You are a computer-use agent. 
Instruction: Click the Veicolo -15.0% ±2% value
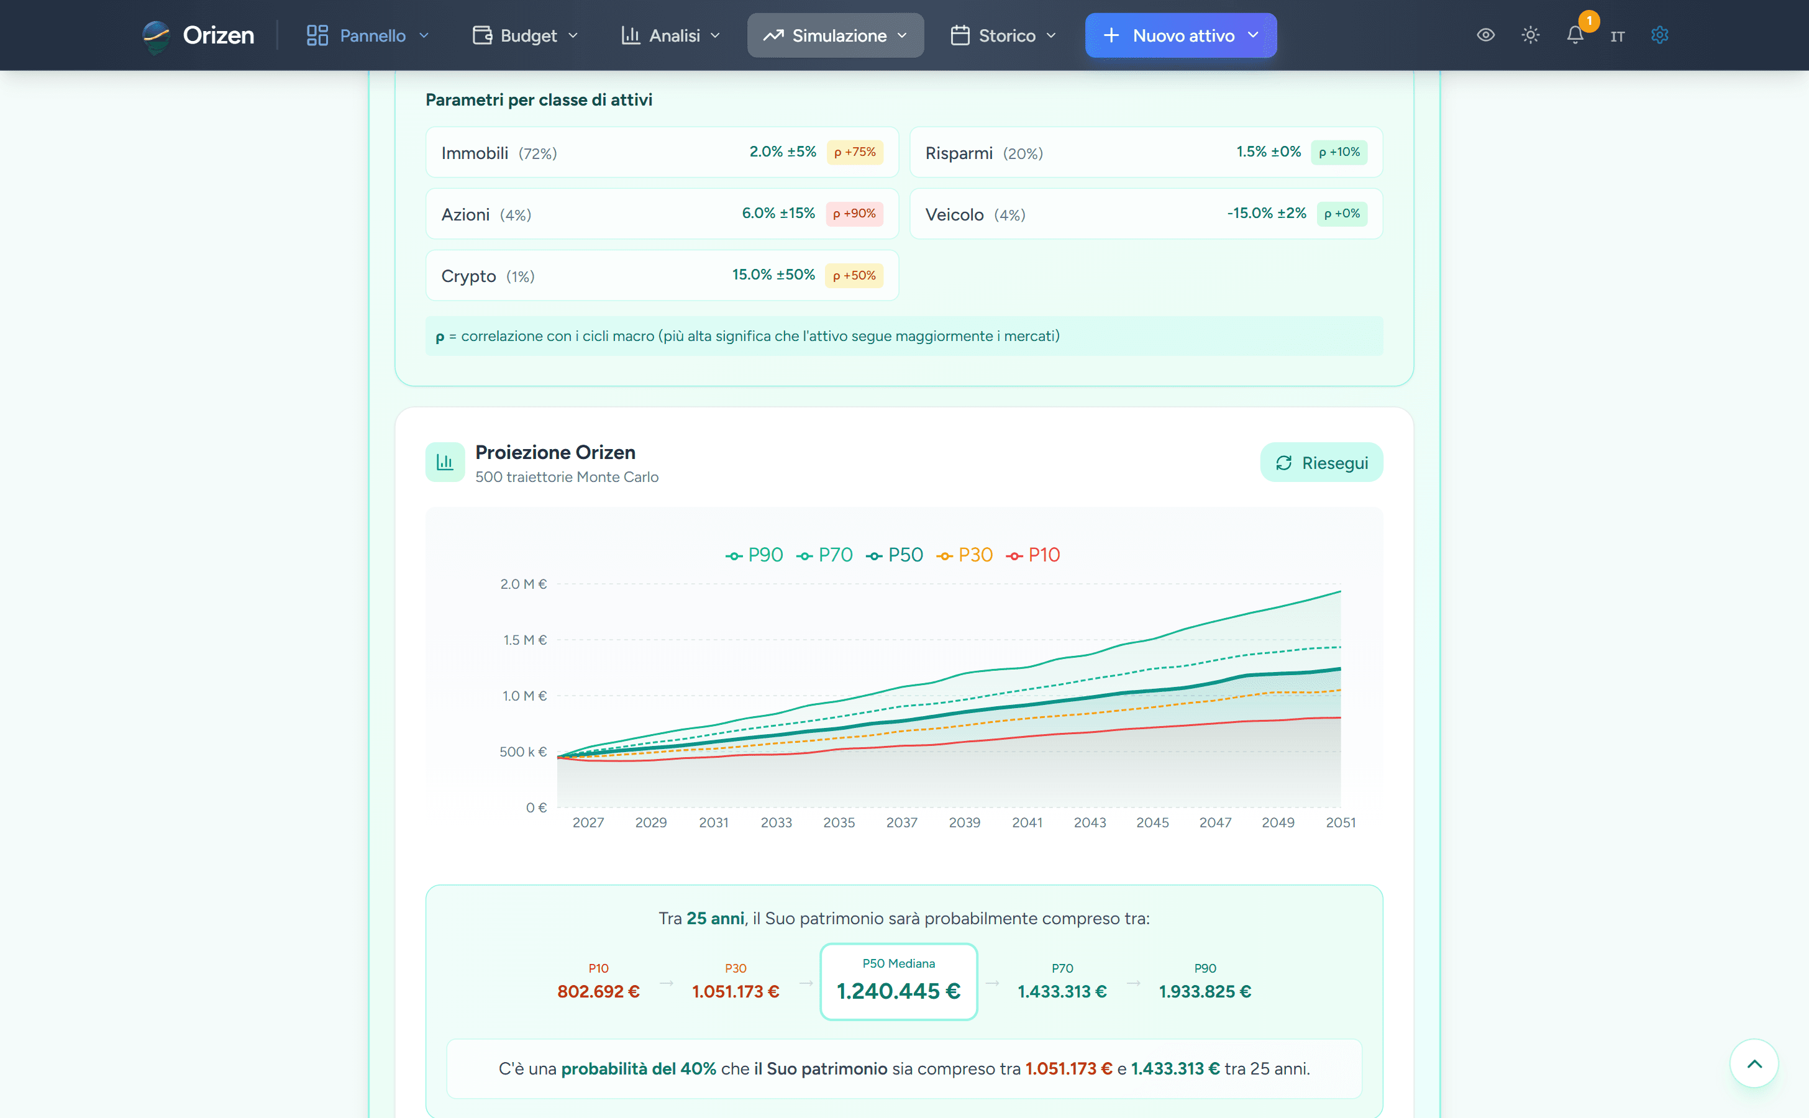click(x=1266, y=213)
